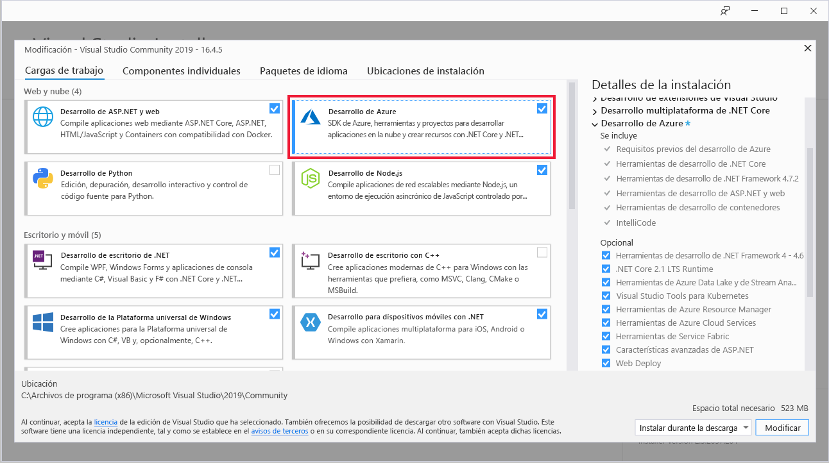Viewport: 829px width, 463px height.
Task: Click the Modificar button
Action: pos(782,428)
